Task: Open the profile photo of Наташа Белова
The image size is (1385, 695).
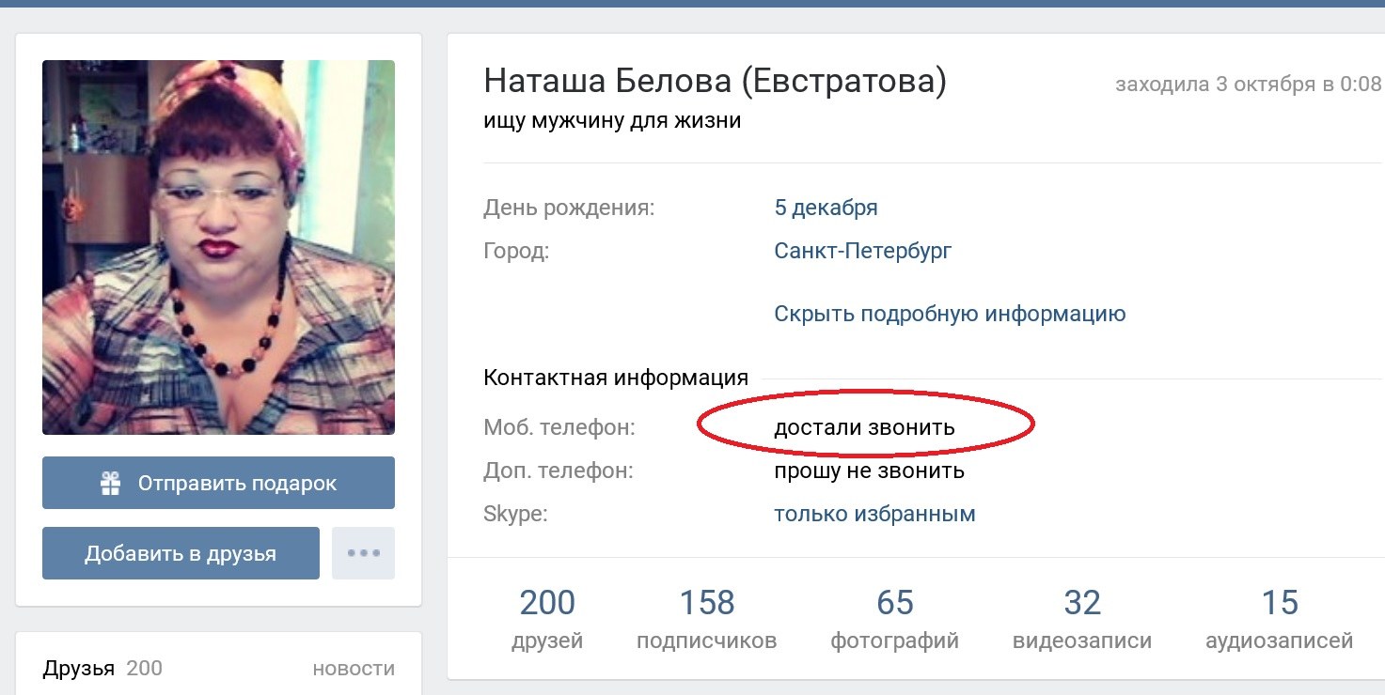Action: [218, 247]
